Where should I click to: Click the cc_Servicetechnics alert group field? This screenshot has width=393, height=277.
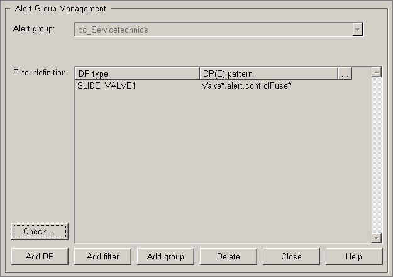(x=213, y=30)
